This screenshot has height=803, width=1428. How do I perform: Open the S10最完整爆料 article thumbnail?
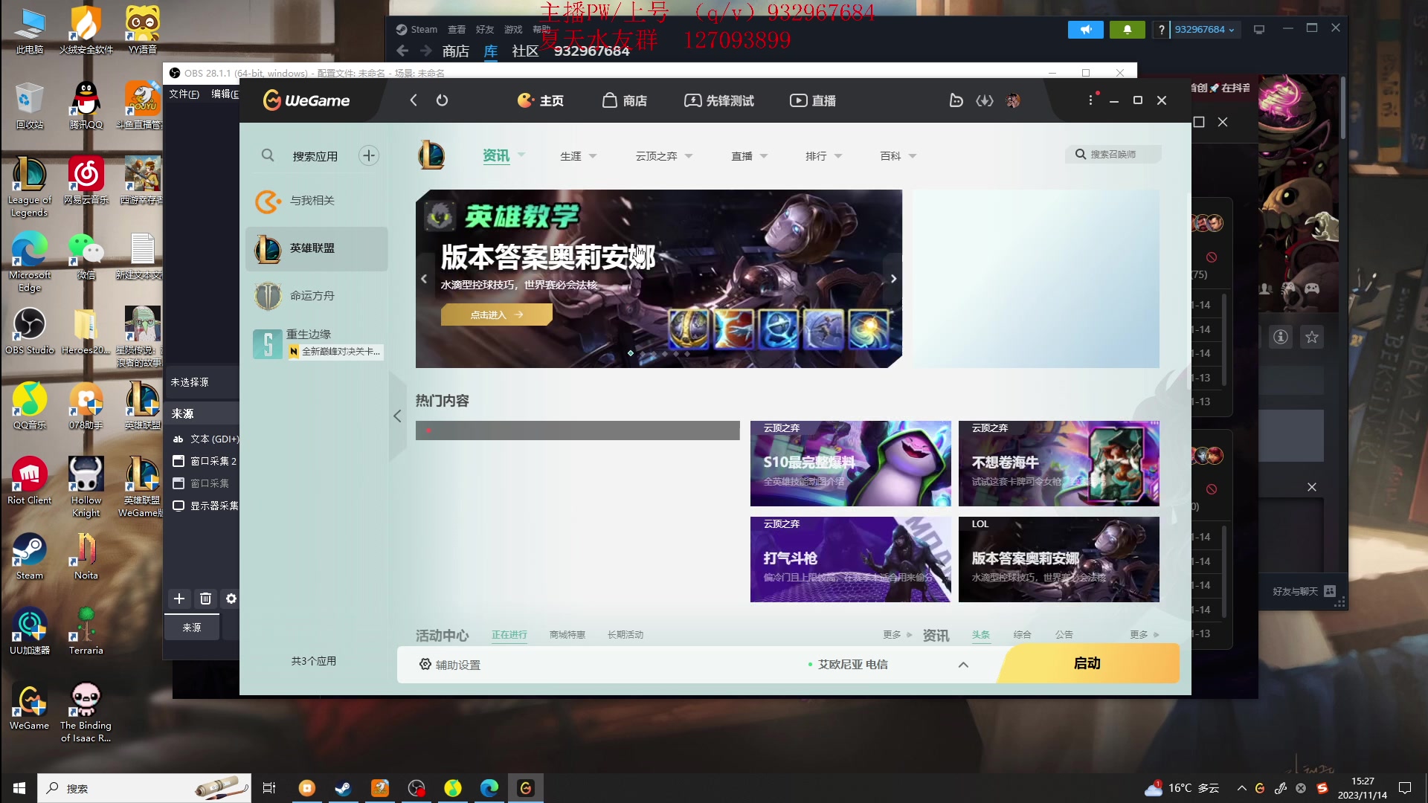850,463
